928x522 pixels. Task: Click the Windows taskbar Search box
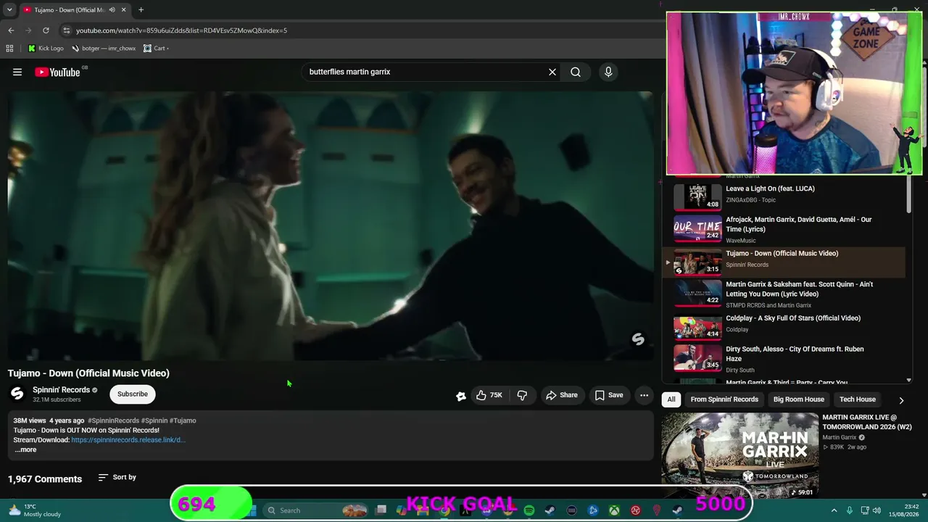click(x=315, y=510)
